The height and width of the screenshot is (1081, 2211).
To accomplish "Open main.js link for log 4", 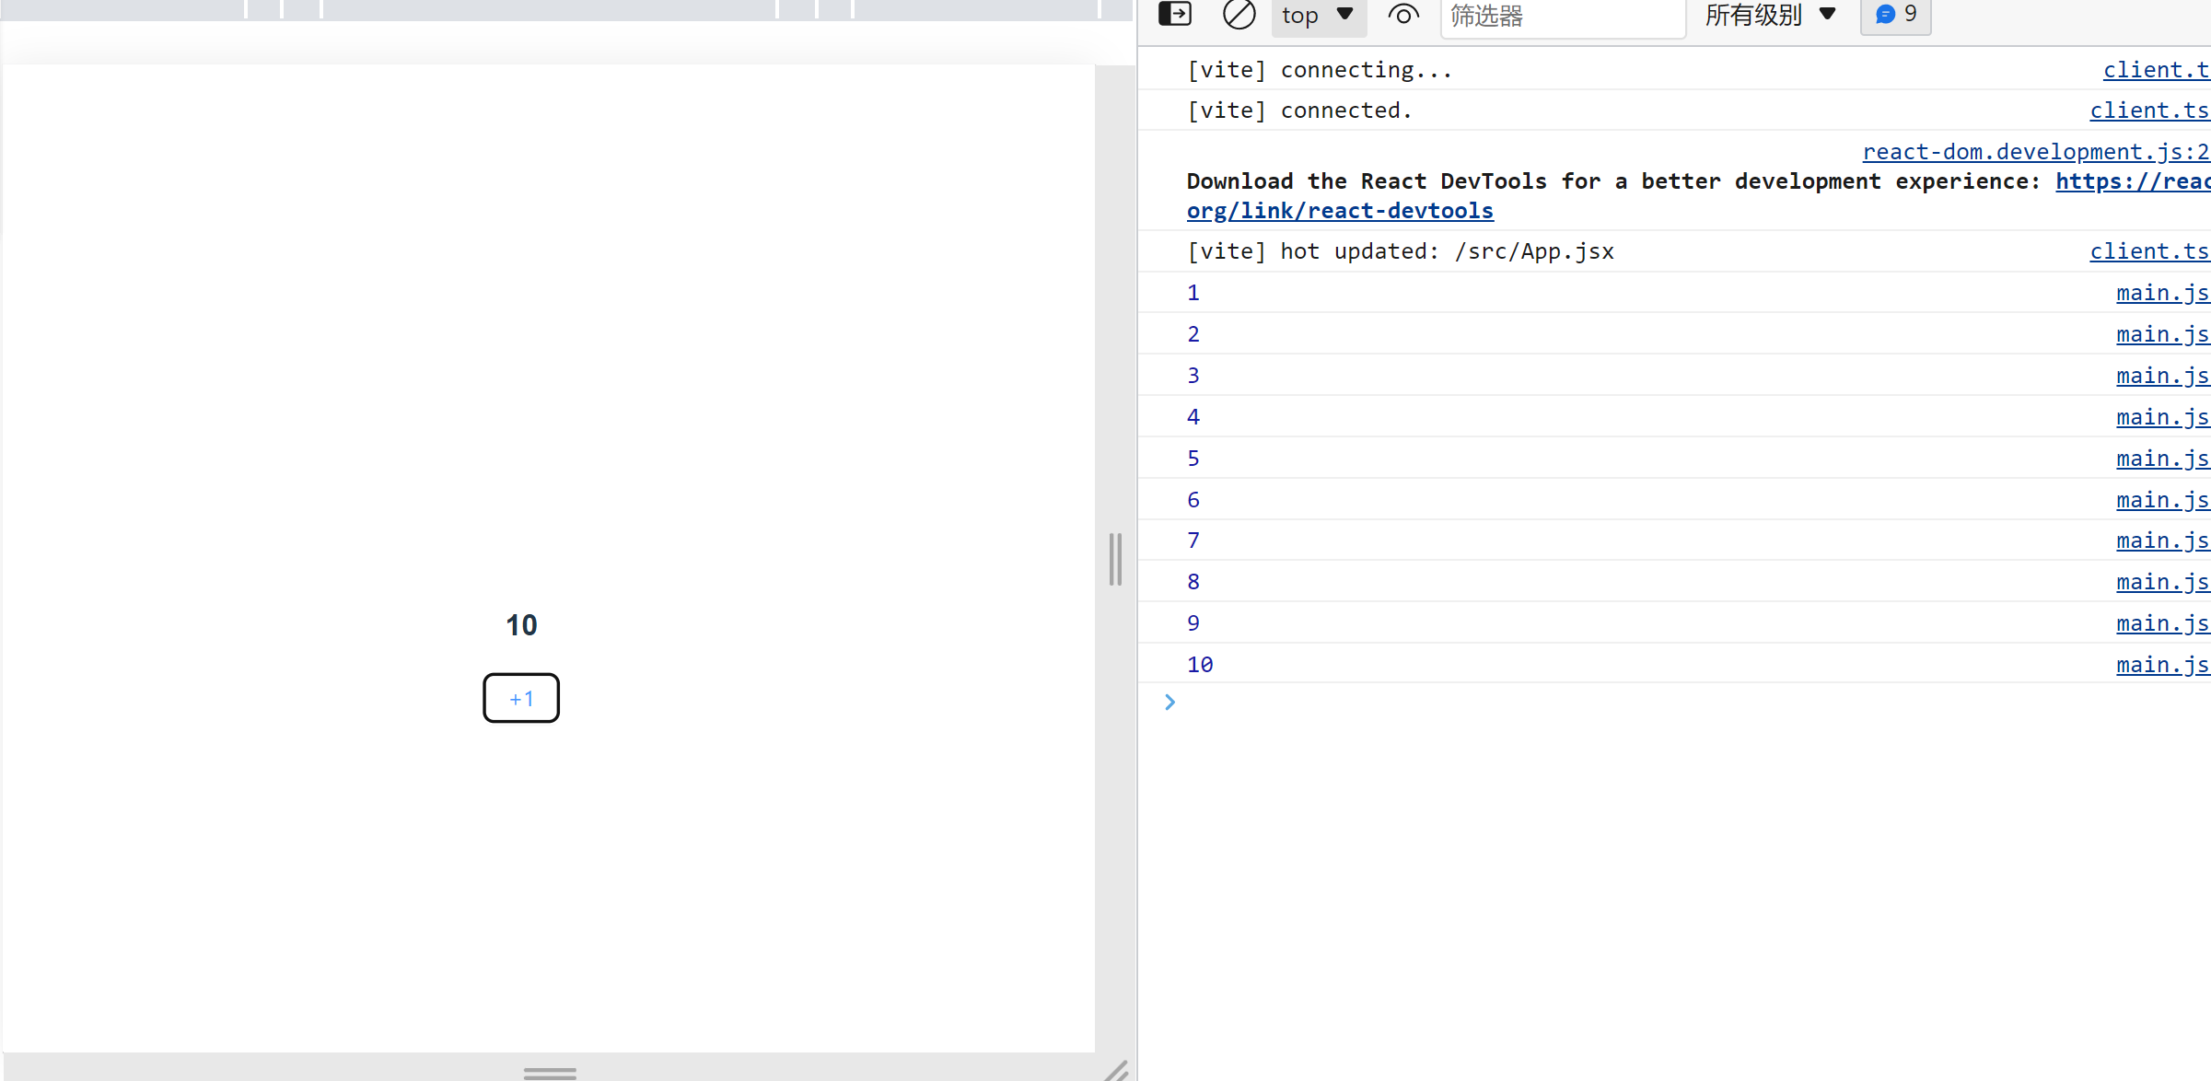I will coord(2163,417).
